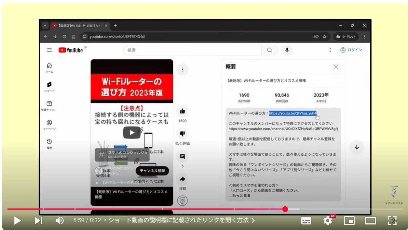This screenshot has height=230, width=408.
Task: Mute the outer player volume speaker
Action: coord(60,221)
